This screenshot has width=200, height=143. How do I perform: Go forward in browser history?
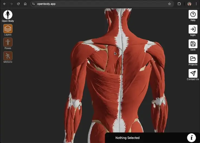tap(11, 4)
